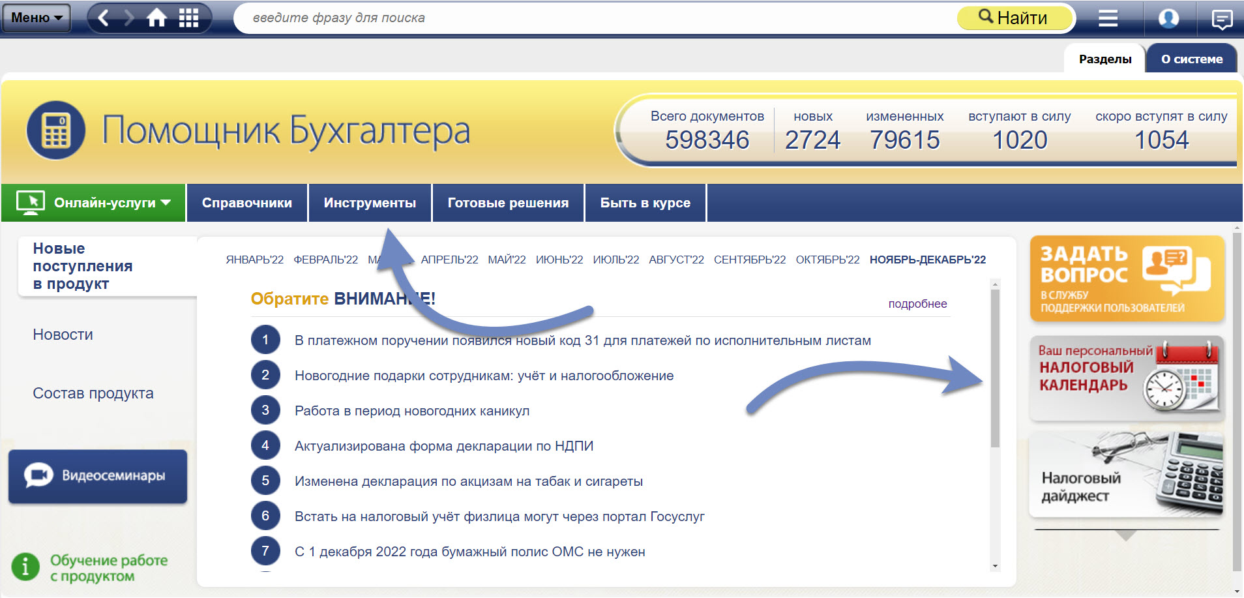Click the number 5 circle in the list
This screenshot has width=1244, height=598.
tap(265, 481)
